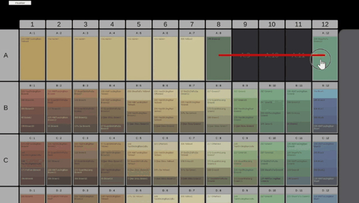Select the pale yellow swatch in cell A:7

192,58
